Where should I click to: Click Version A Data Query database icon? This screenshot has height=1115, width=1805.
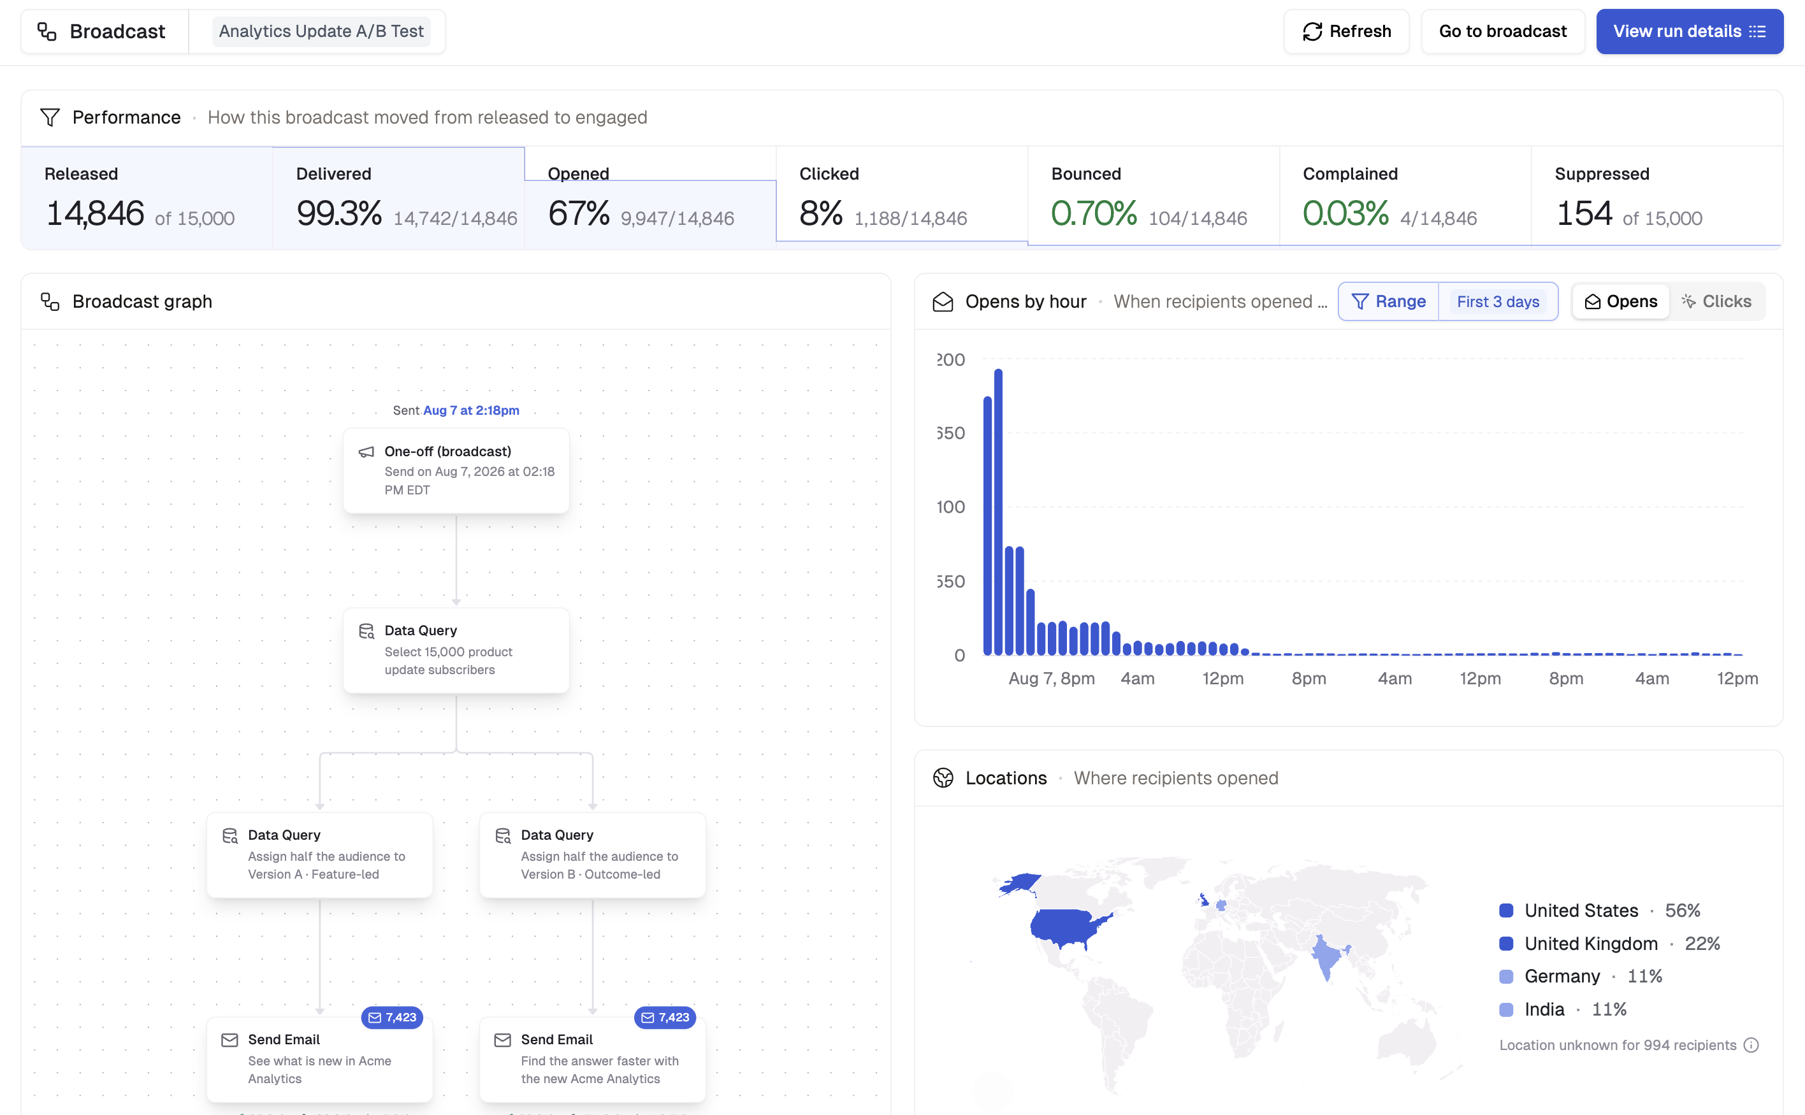(x=229, y=835)
